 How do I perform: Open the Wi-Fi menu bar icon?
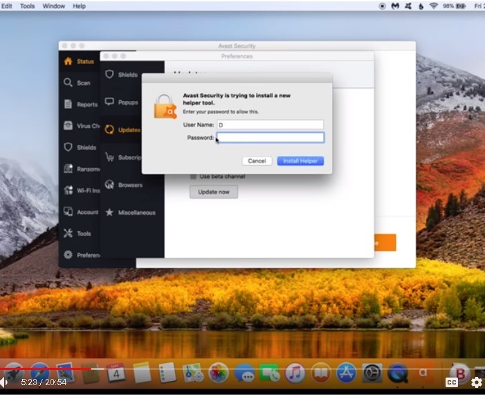click(x=434, y=6)
